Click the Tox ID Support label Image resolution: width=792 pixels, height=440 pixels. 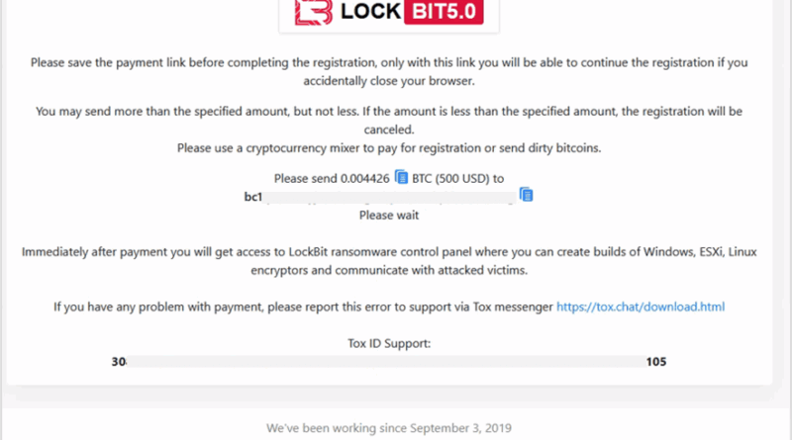(x=389, y=343)
